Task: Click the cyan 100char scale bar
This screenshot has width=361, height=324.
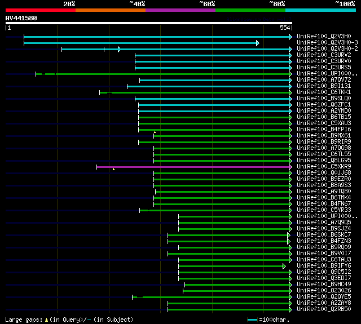Action: 252,320
